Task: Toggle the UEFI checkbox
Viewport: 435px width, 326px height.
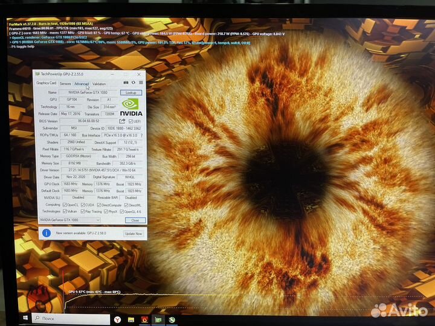Action: click(130, 121)
